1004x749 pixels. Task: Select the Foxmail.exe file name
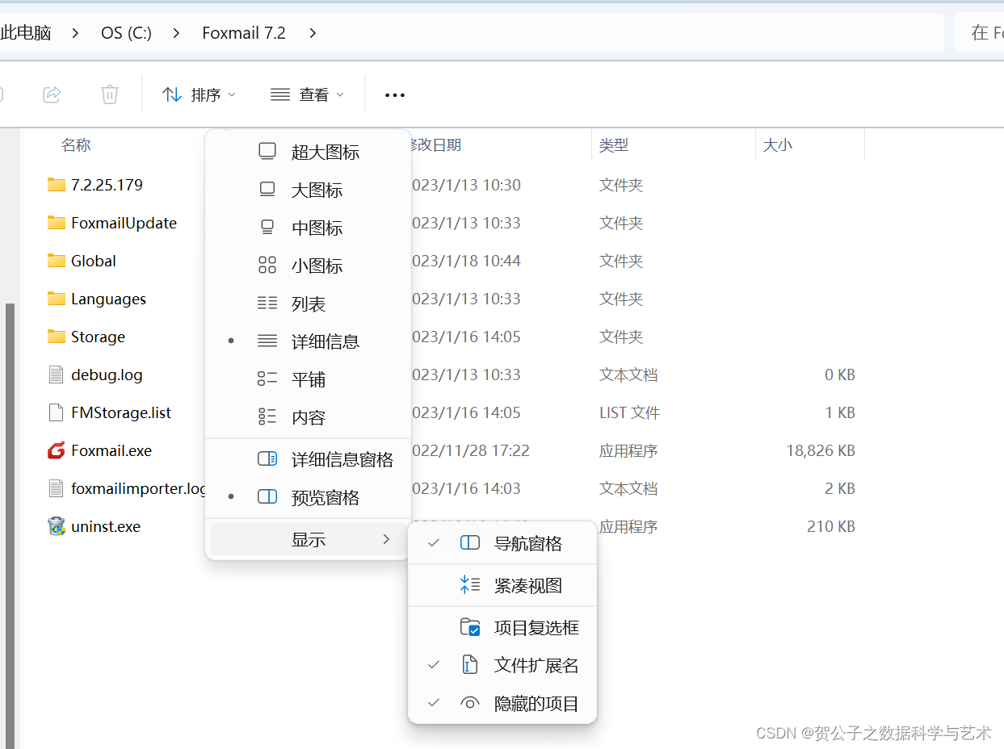pyautogui.click(x=111, y=450)
